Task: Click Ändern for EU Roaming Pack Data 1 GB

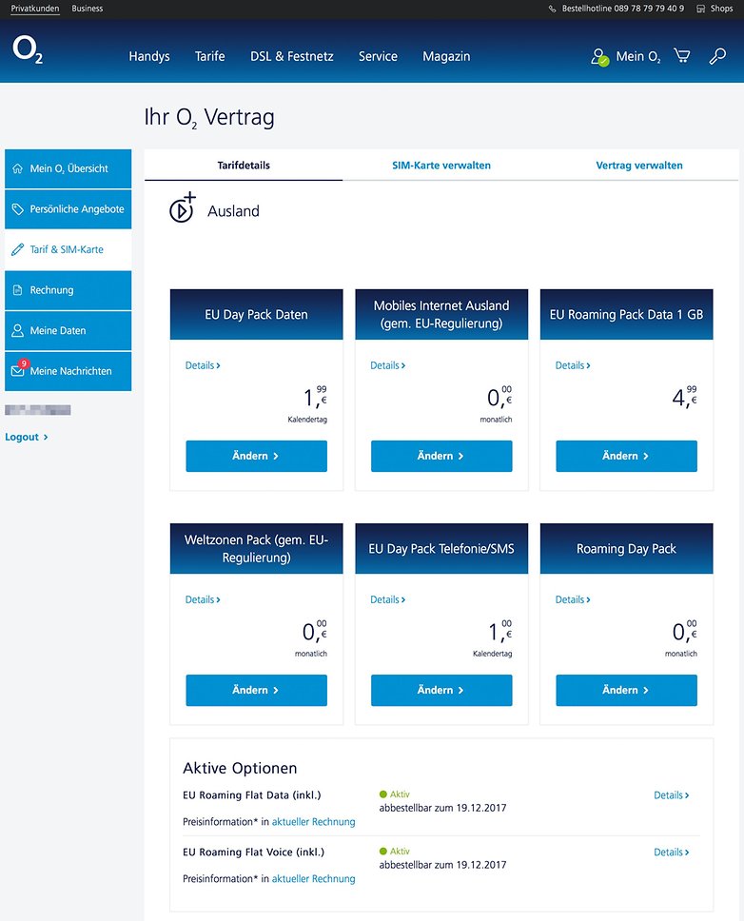Action: [x=627, y=456]
